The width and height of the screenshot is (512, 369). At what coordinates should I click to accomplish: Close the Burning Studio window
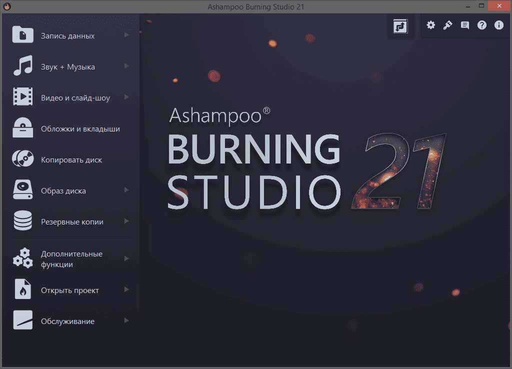pos(499,6)
